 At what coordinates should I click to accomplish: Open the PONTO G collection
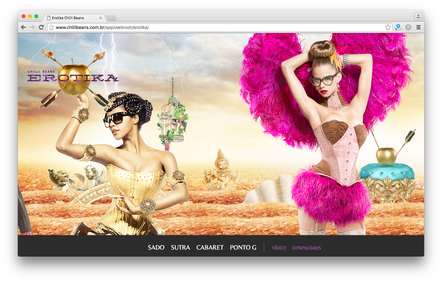[243, 248]
